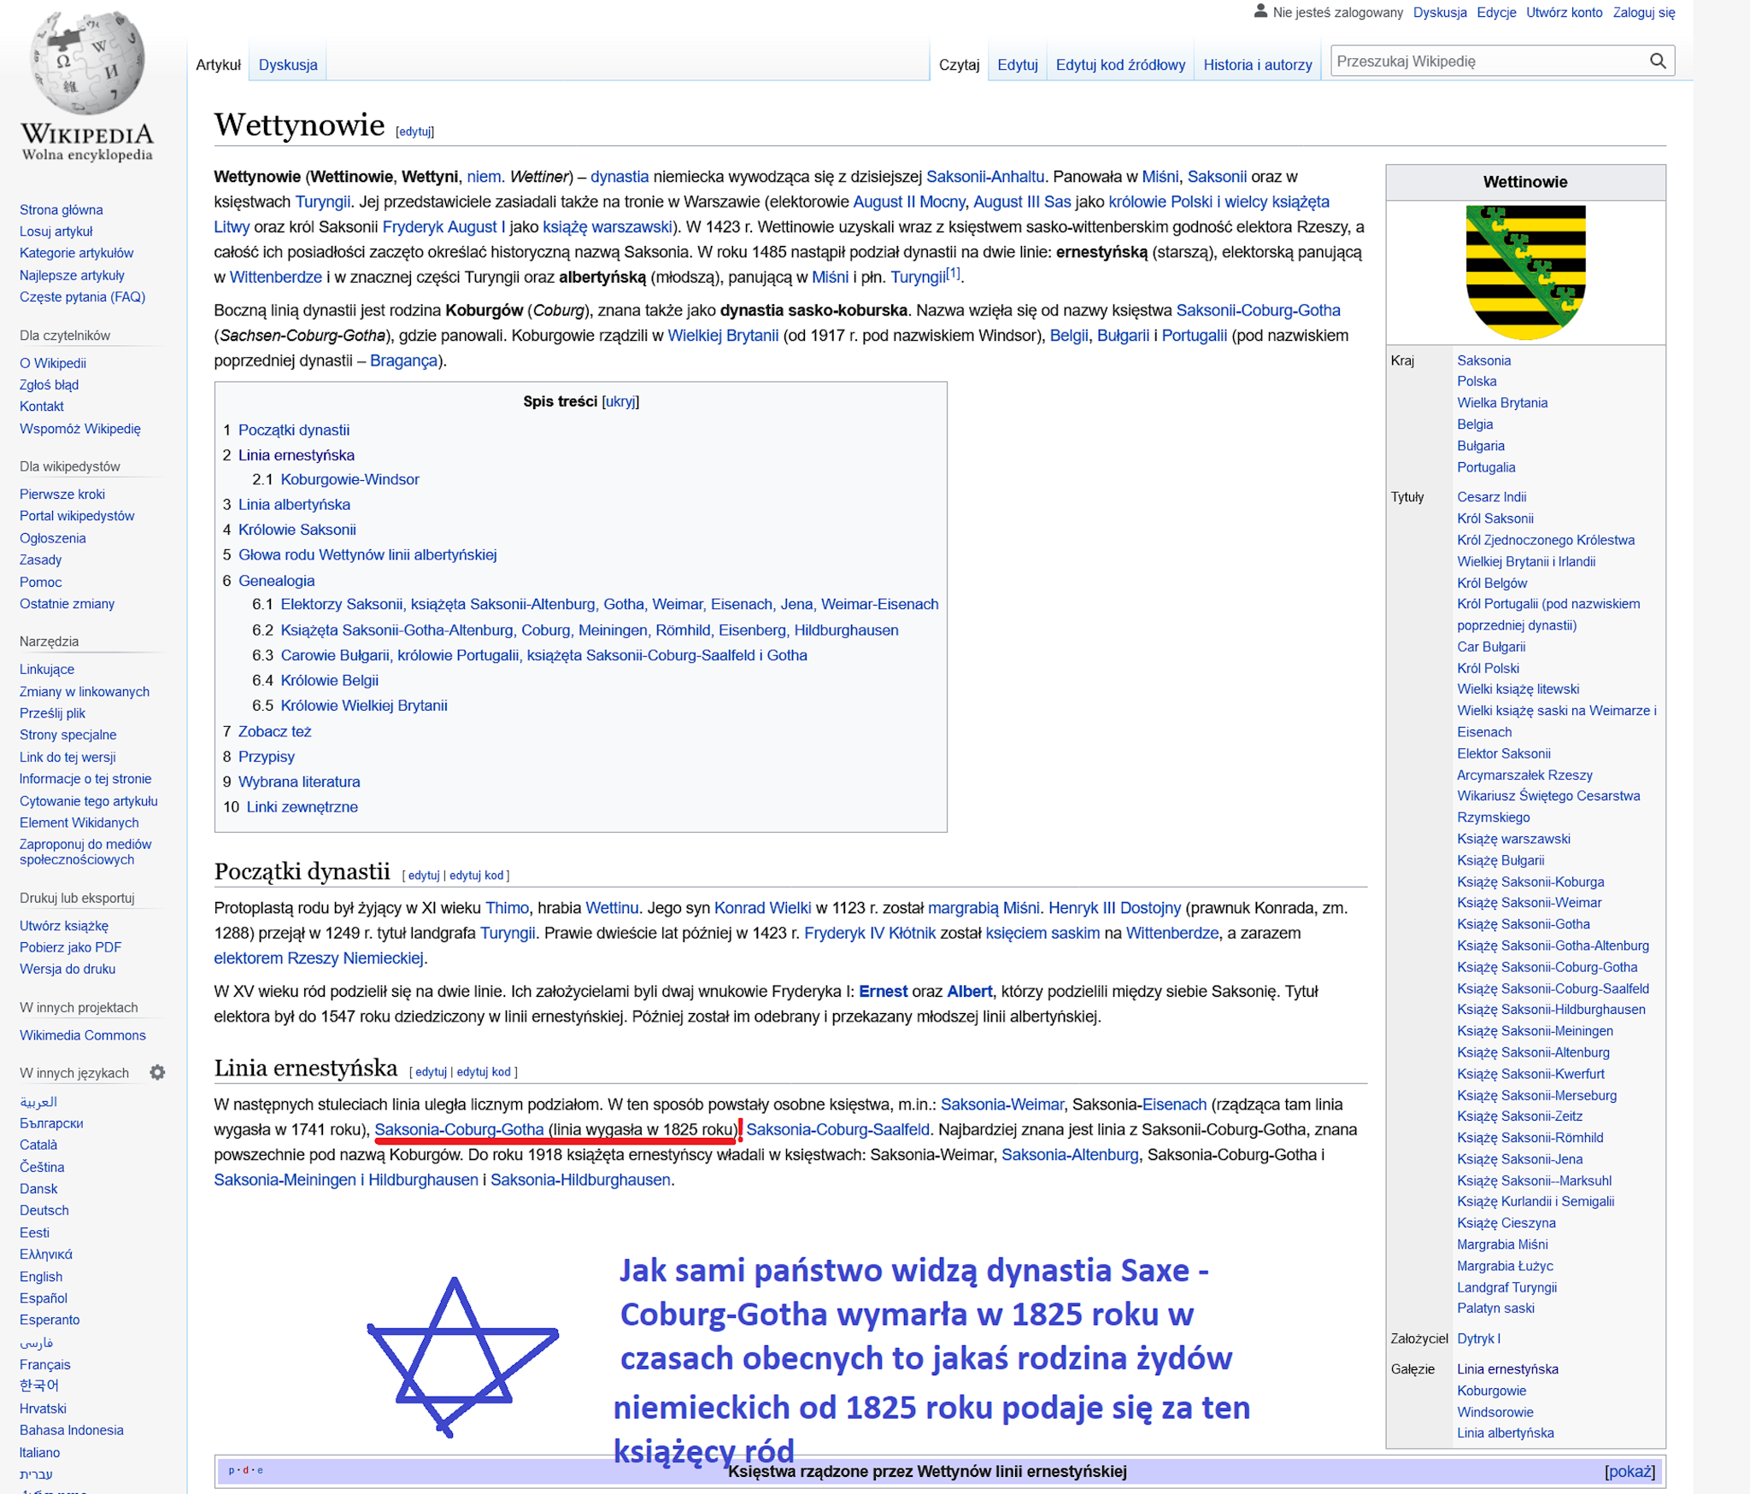Click Utwórz konto link
The width and height of the screenshot is (1750, 1494).
point(1564,13)
